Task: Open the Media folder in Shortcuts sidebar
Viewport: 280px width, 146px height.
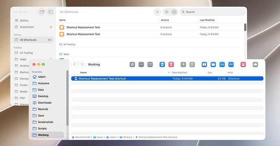Action: [x=21, y=91]
